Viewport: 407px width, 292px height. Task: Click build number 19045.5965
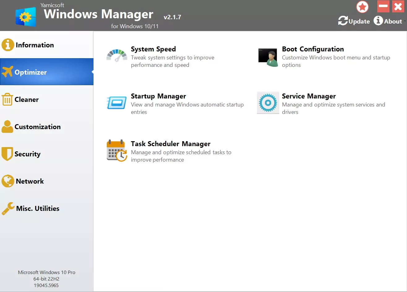point(46,285)
